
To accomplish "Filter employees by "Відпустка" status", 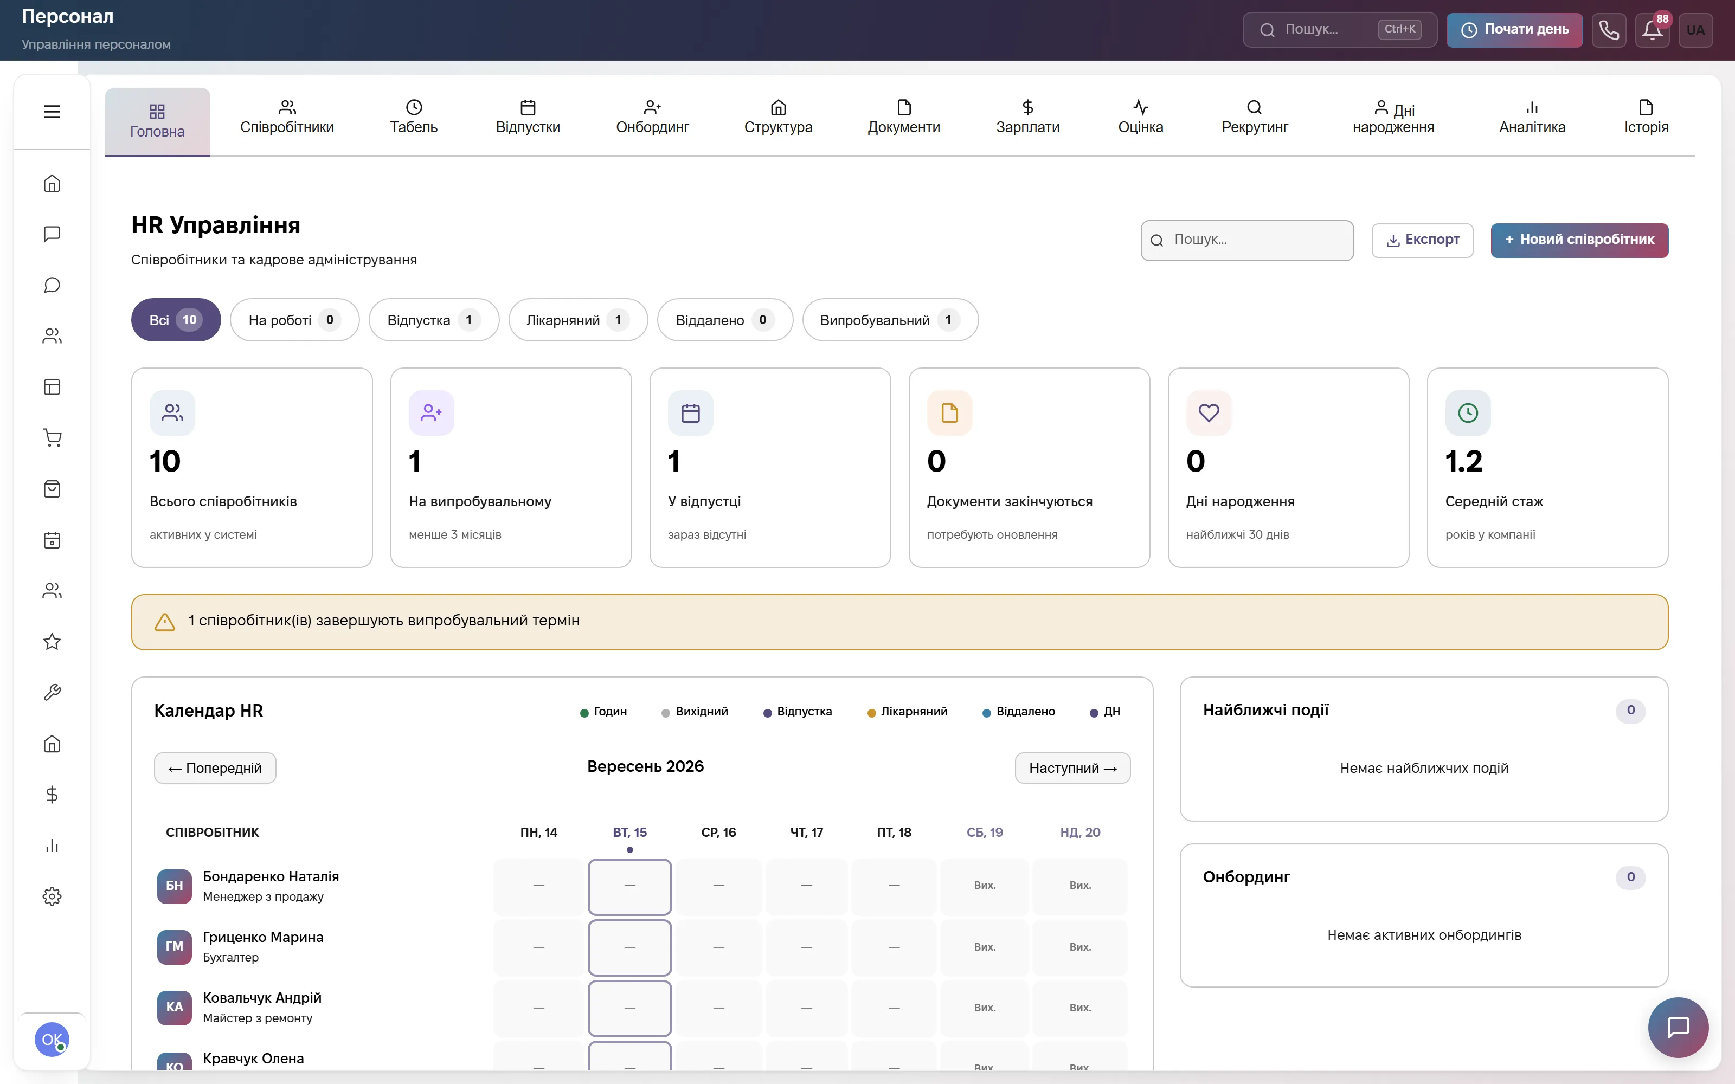I will [x=434, y=320].
